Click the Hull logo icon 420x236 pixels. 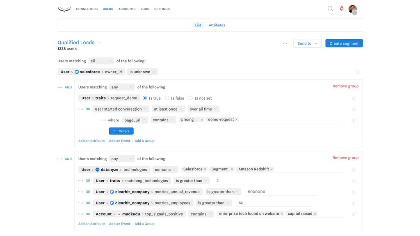pos(64,9)
